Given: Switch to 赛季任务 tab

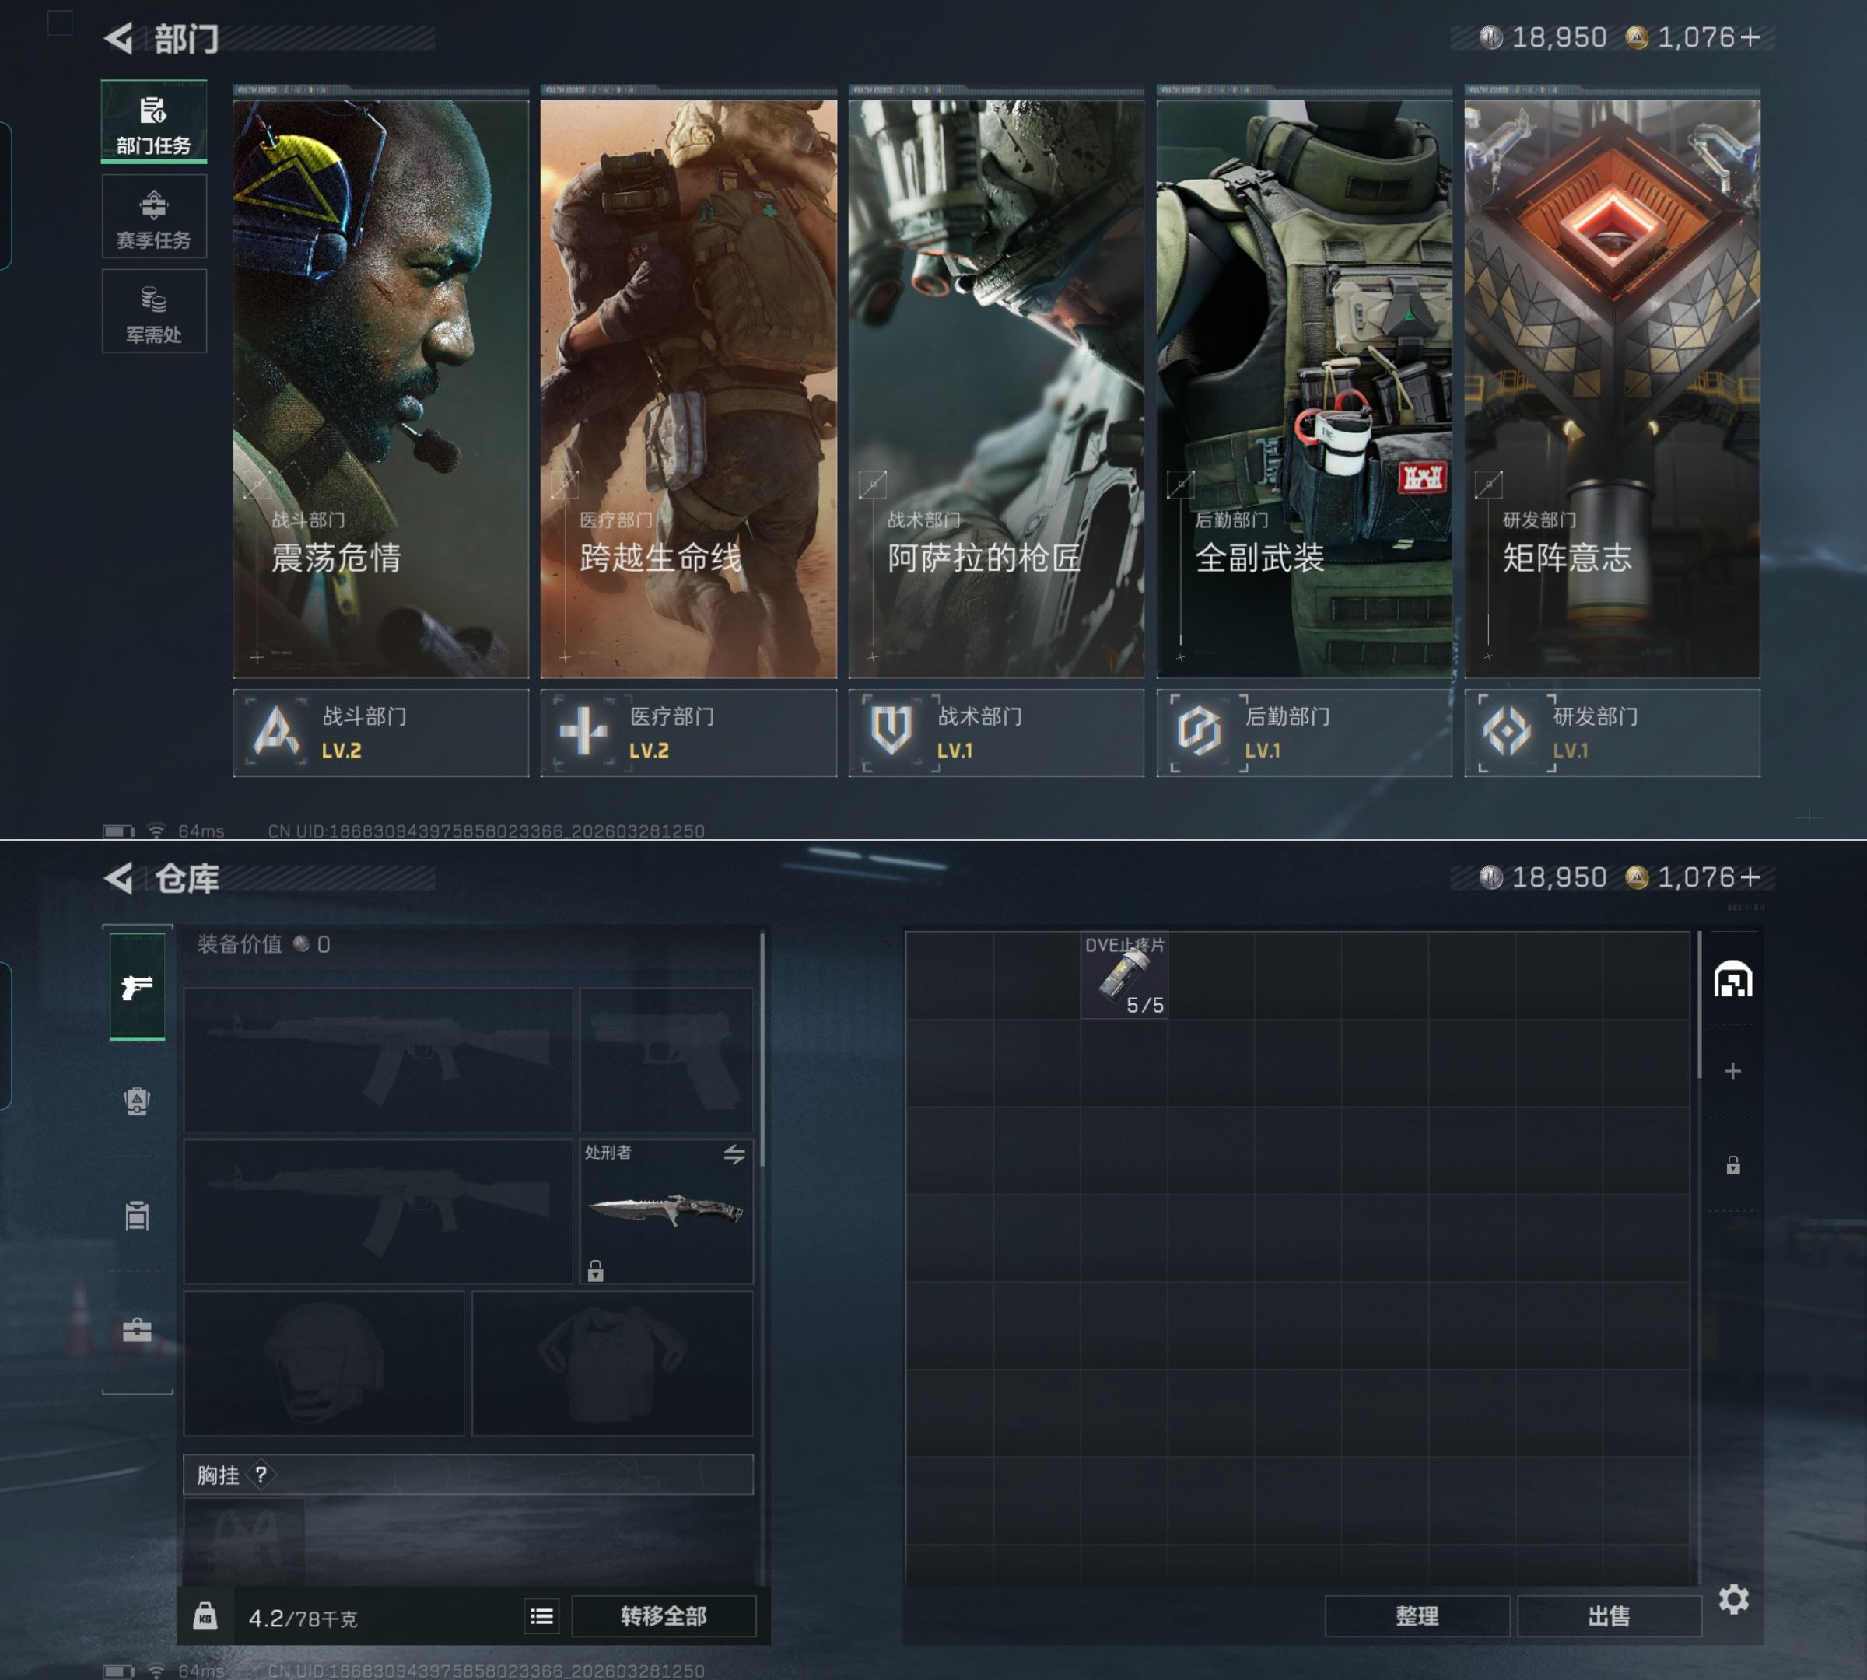Looking at the screenshot, I should (153, 217).
